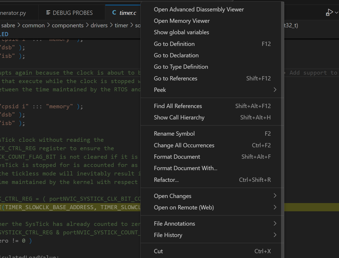Image resolution: width=339 pixels, height=258 pixels.
Task: Select Find All References
Action: [178, 106]
